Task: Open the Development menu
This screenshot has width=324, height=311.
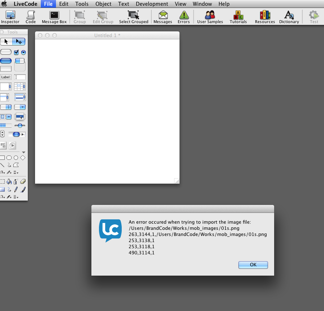Action: click(152, 4)
